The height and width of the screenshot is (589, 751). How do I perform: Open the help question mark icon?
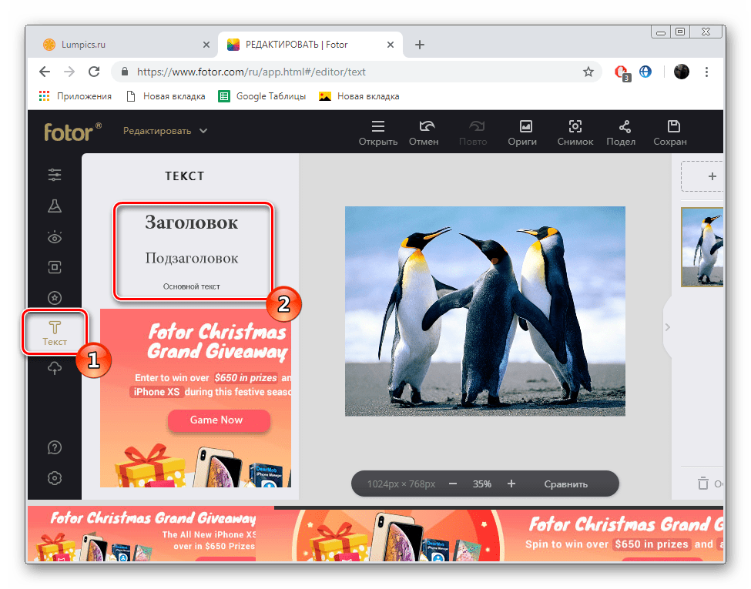[x=55, y=447]
